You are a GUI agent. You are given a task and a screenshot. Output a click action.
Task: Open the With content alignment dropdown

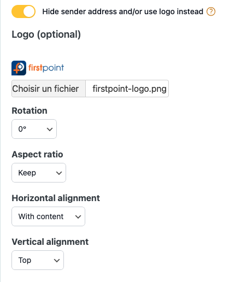pos(48,216)
